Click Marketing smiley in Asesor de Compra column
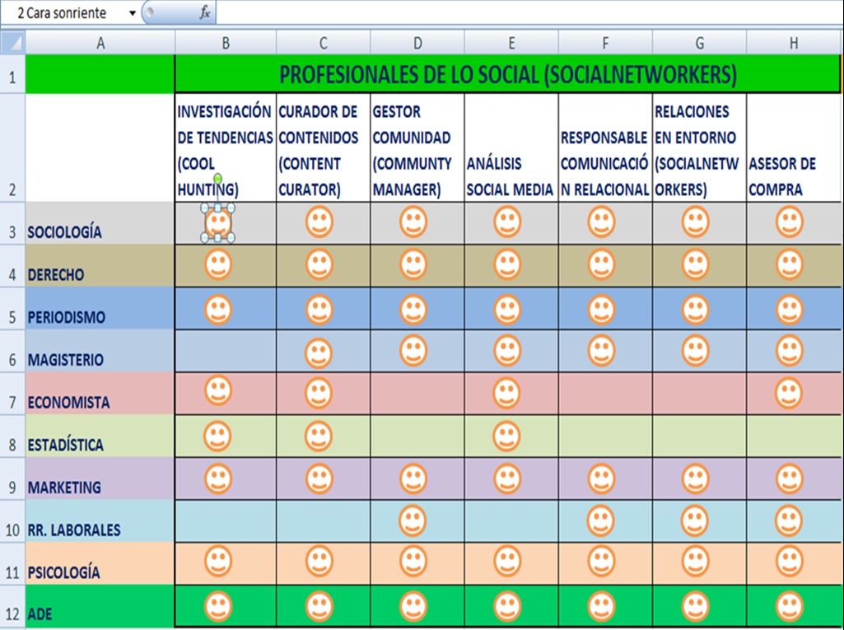 point(789,478)
